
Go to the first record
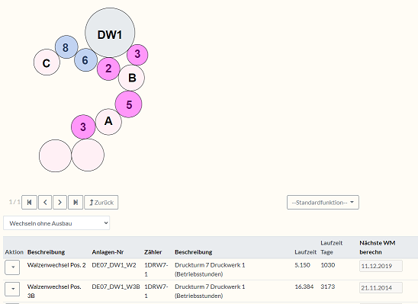point(29,203)
